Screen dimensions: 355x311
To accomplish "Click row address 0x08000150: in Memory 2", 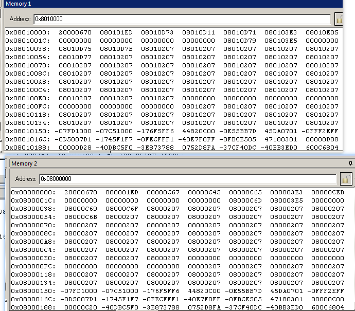I will click(x=33, y=291).
